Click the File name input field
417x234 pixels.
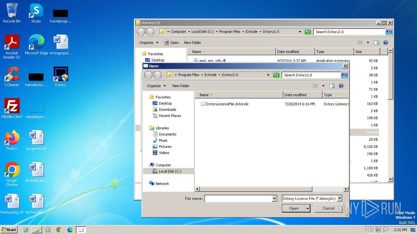click(238, 199)
